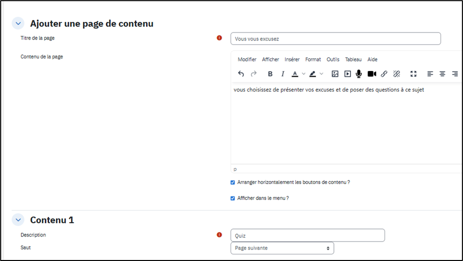Toggle bold formatting in the editor
This screenshot has height=261, width=463.
tap(270, 74)
